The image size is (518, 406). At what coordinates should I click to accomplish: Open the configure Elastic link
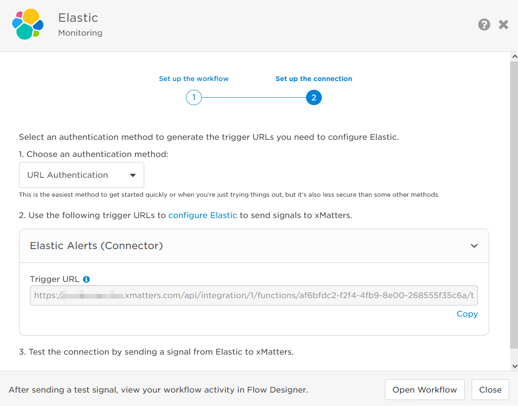(203, 215)
